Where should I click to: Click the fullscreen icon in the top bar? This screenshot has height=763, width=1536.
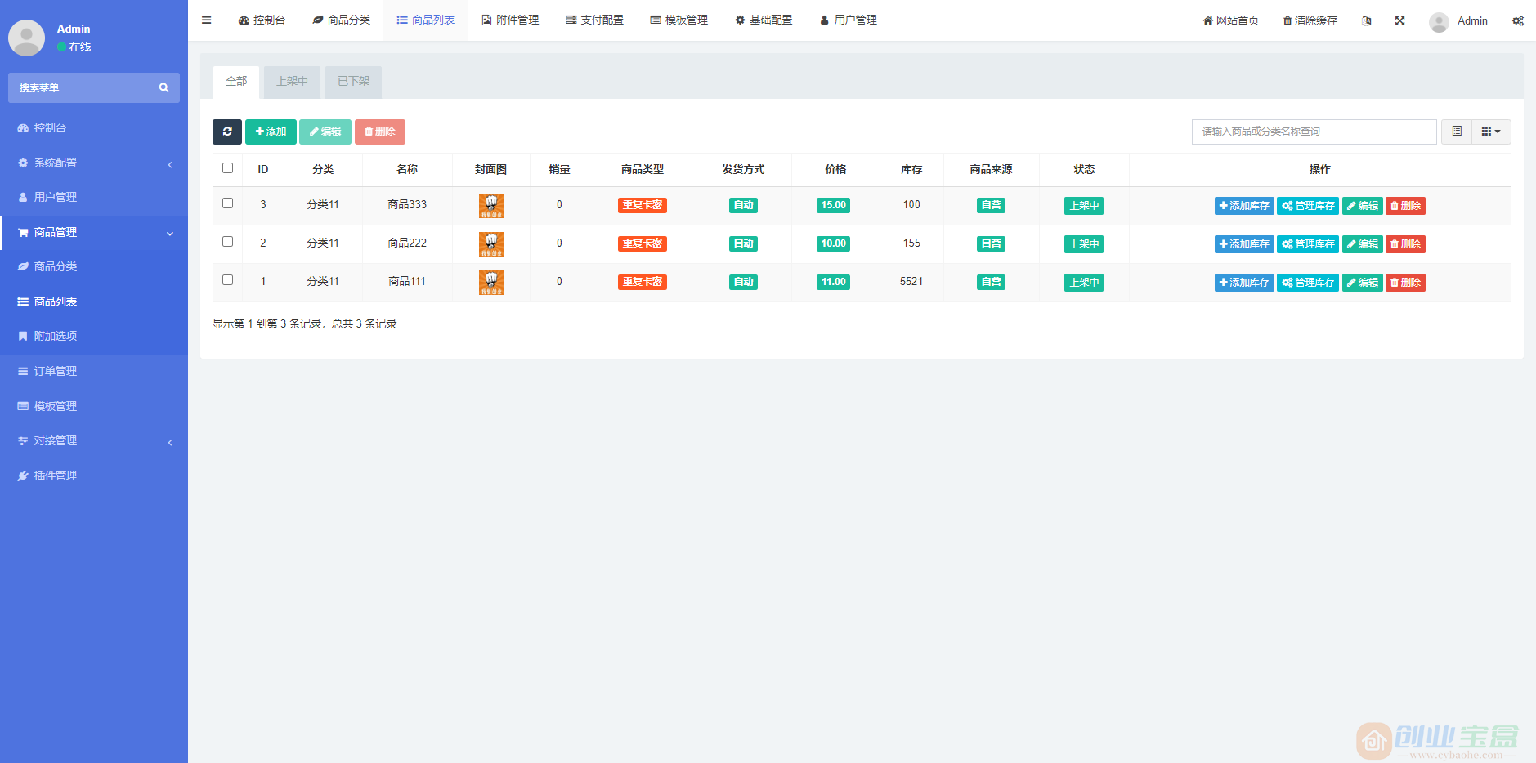tap(1400, 20)
